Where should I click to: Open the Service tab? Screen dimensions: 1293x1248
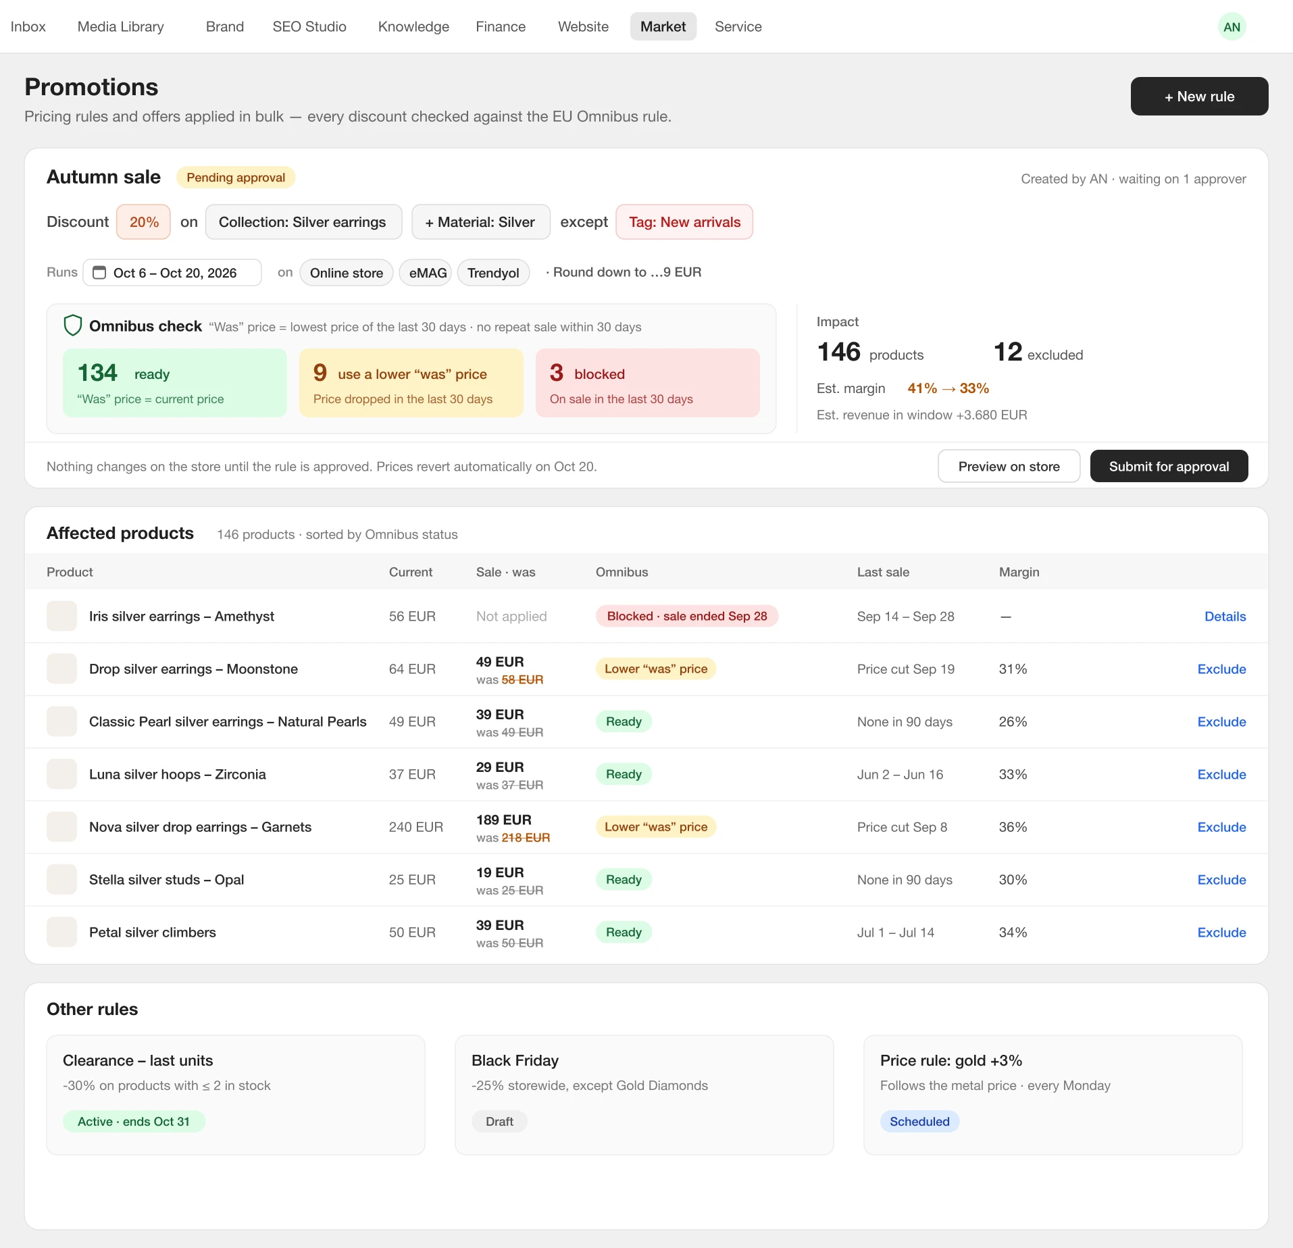click(738, 27)
